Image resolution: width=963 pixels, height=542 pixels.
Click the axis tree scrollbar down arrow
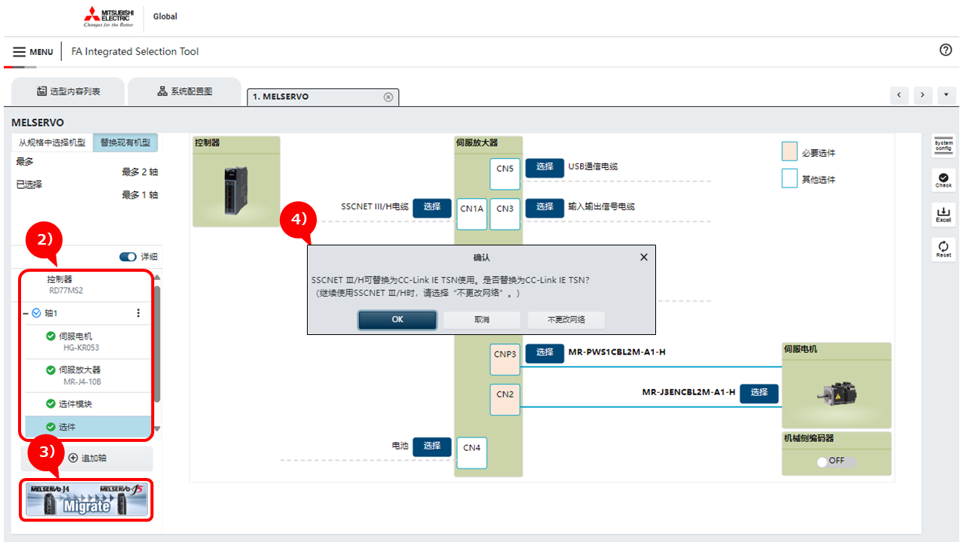pyautogui.click(x=156, y=430)
